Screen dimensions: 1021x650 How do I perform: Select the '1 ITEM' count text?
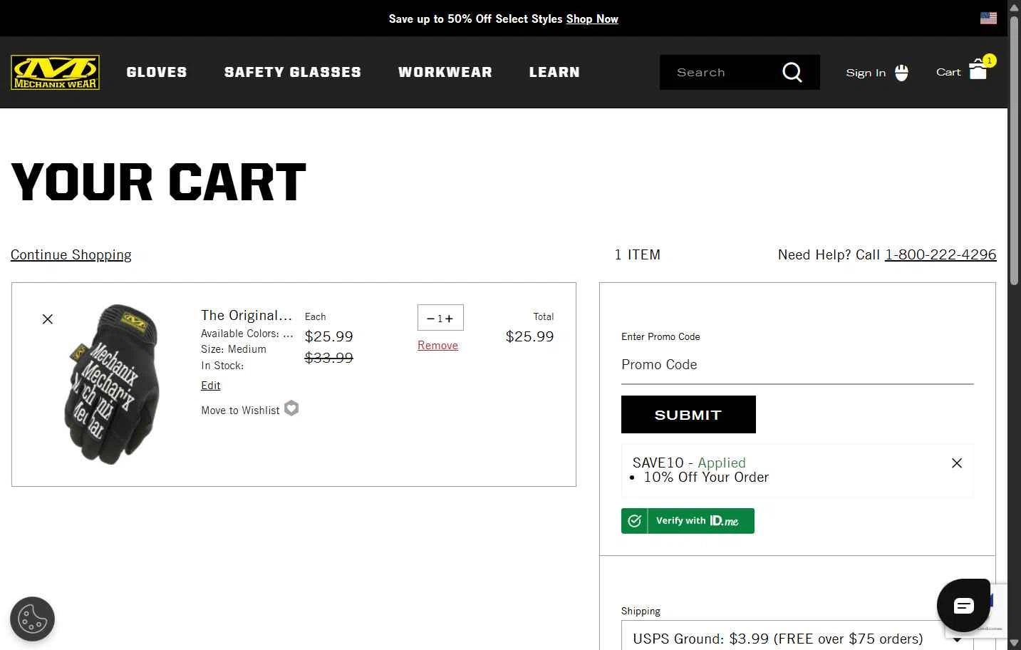638,254
